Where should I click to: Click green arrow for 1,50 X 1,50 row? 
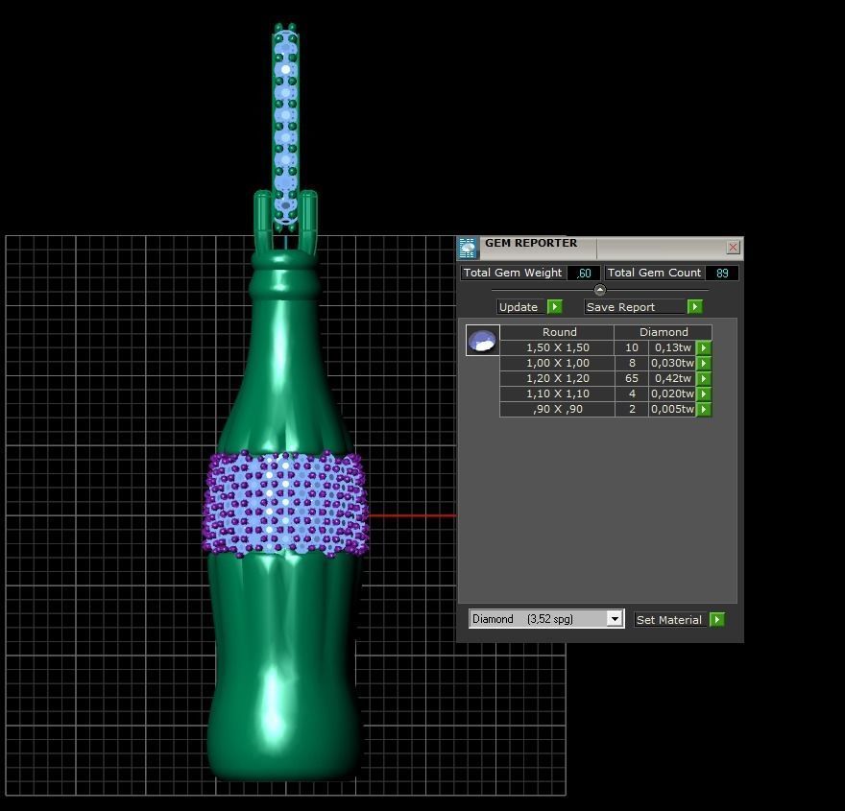coord(703,347)
